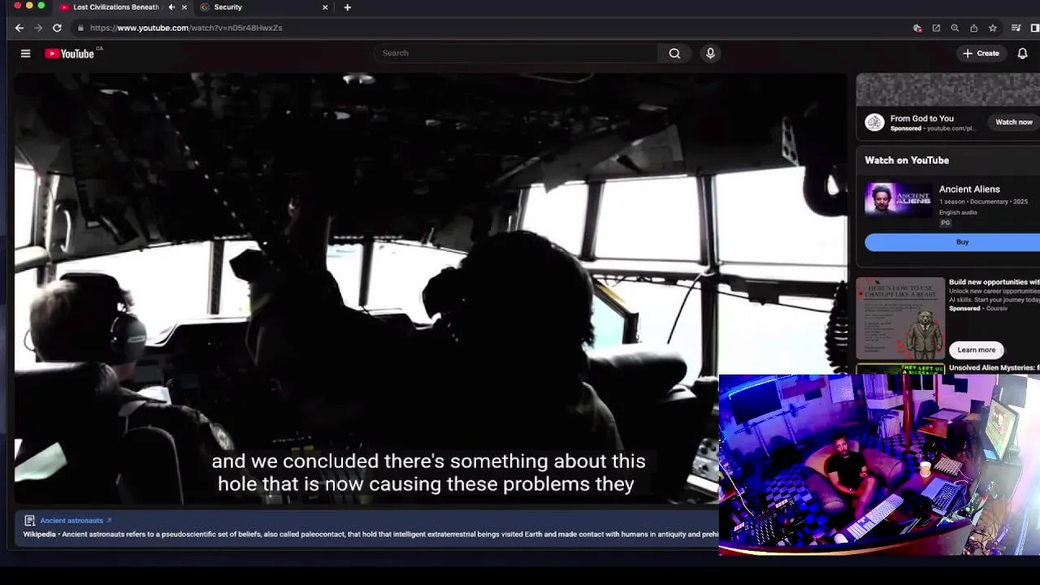The width and height of the screenshot is (1040, 585).
Task: Click the video player to pause
Action: coord(431,288)
